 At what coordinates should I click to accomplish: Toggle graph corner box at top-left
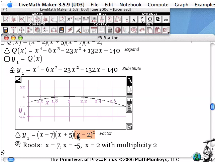click(x=18, y=79)
